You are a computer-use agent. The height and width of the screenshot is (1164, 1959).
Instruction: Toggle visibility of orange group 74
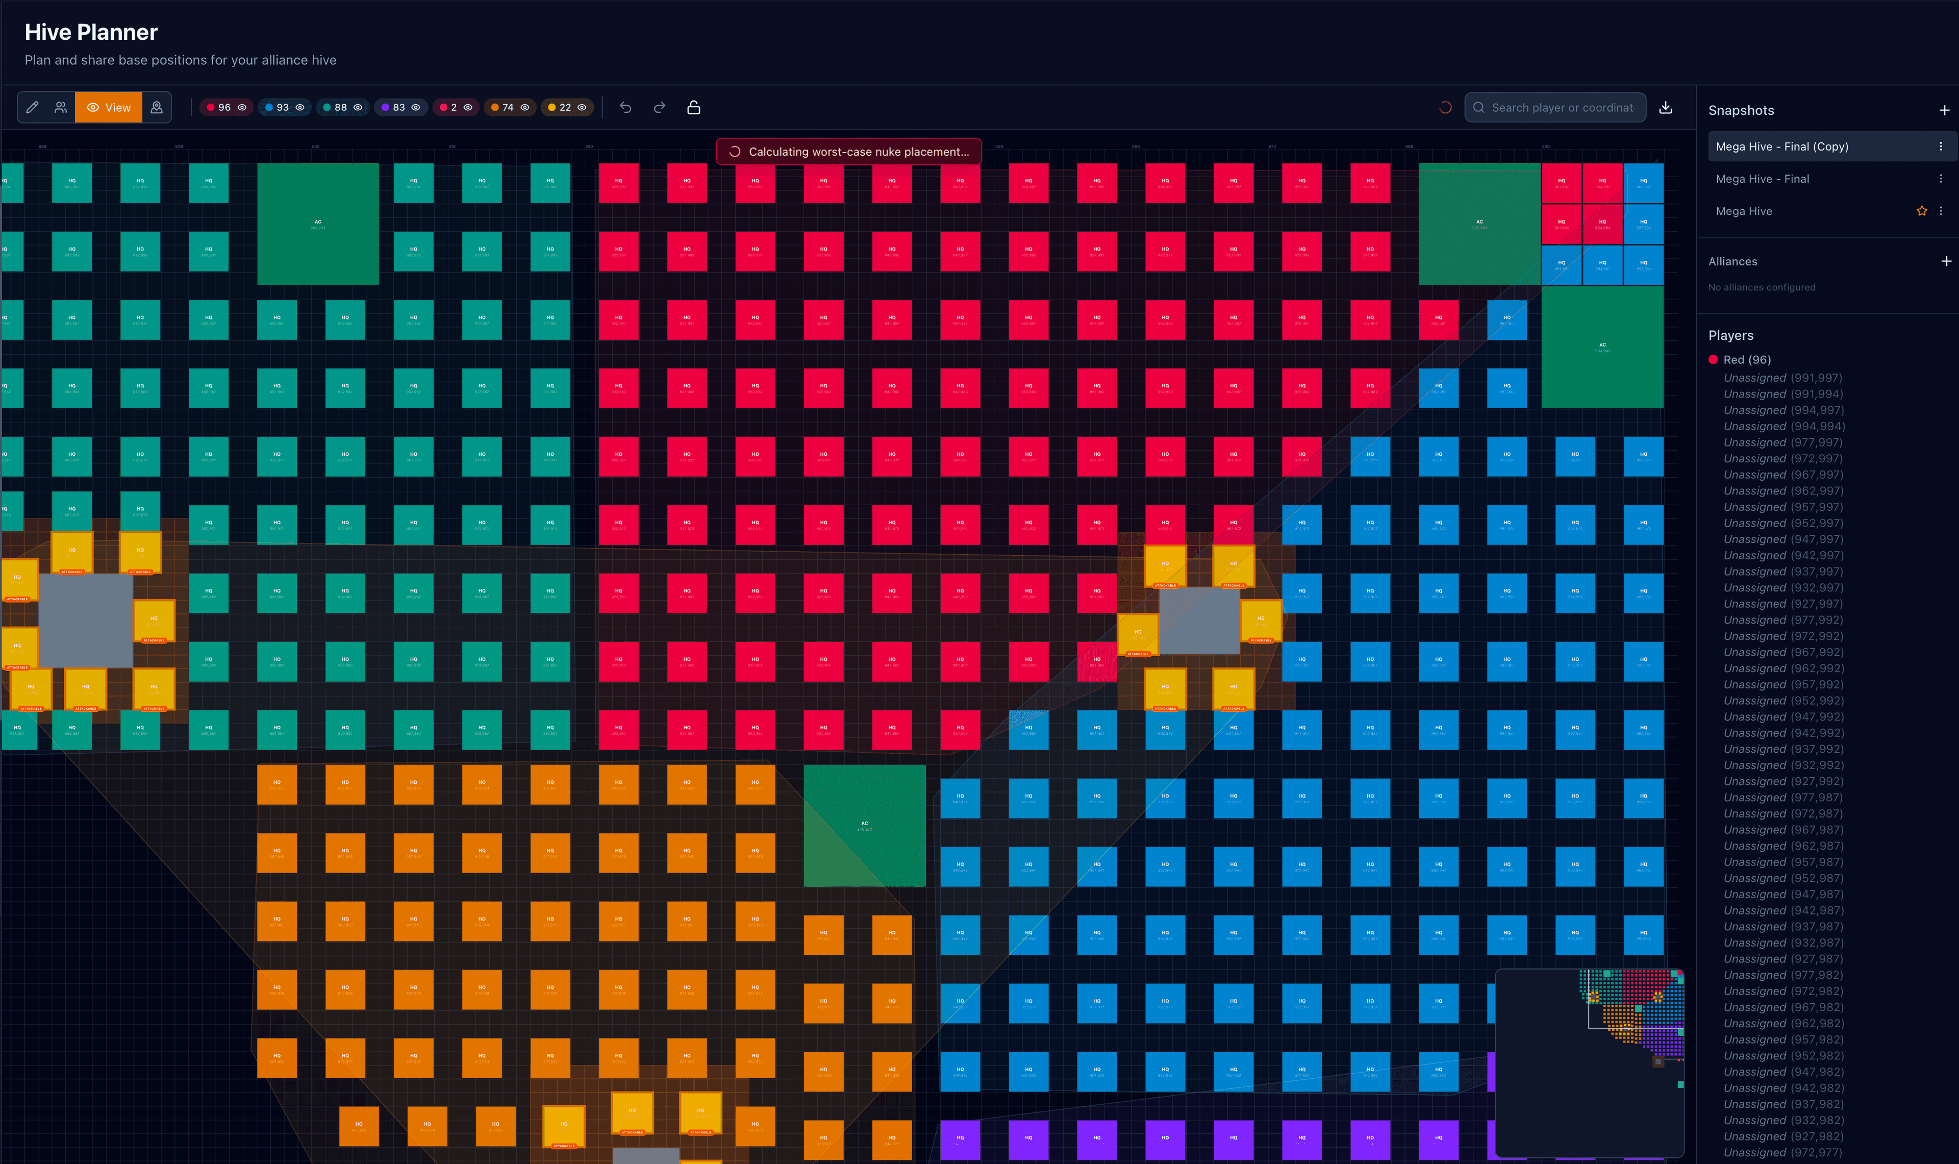(x=524, y=108)
